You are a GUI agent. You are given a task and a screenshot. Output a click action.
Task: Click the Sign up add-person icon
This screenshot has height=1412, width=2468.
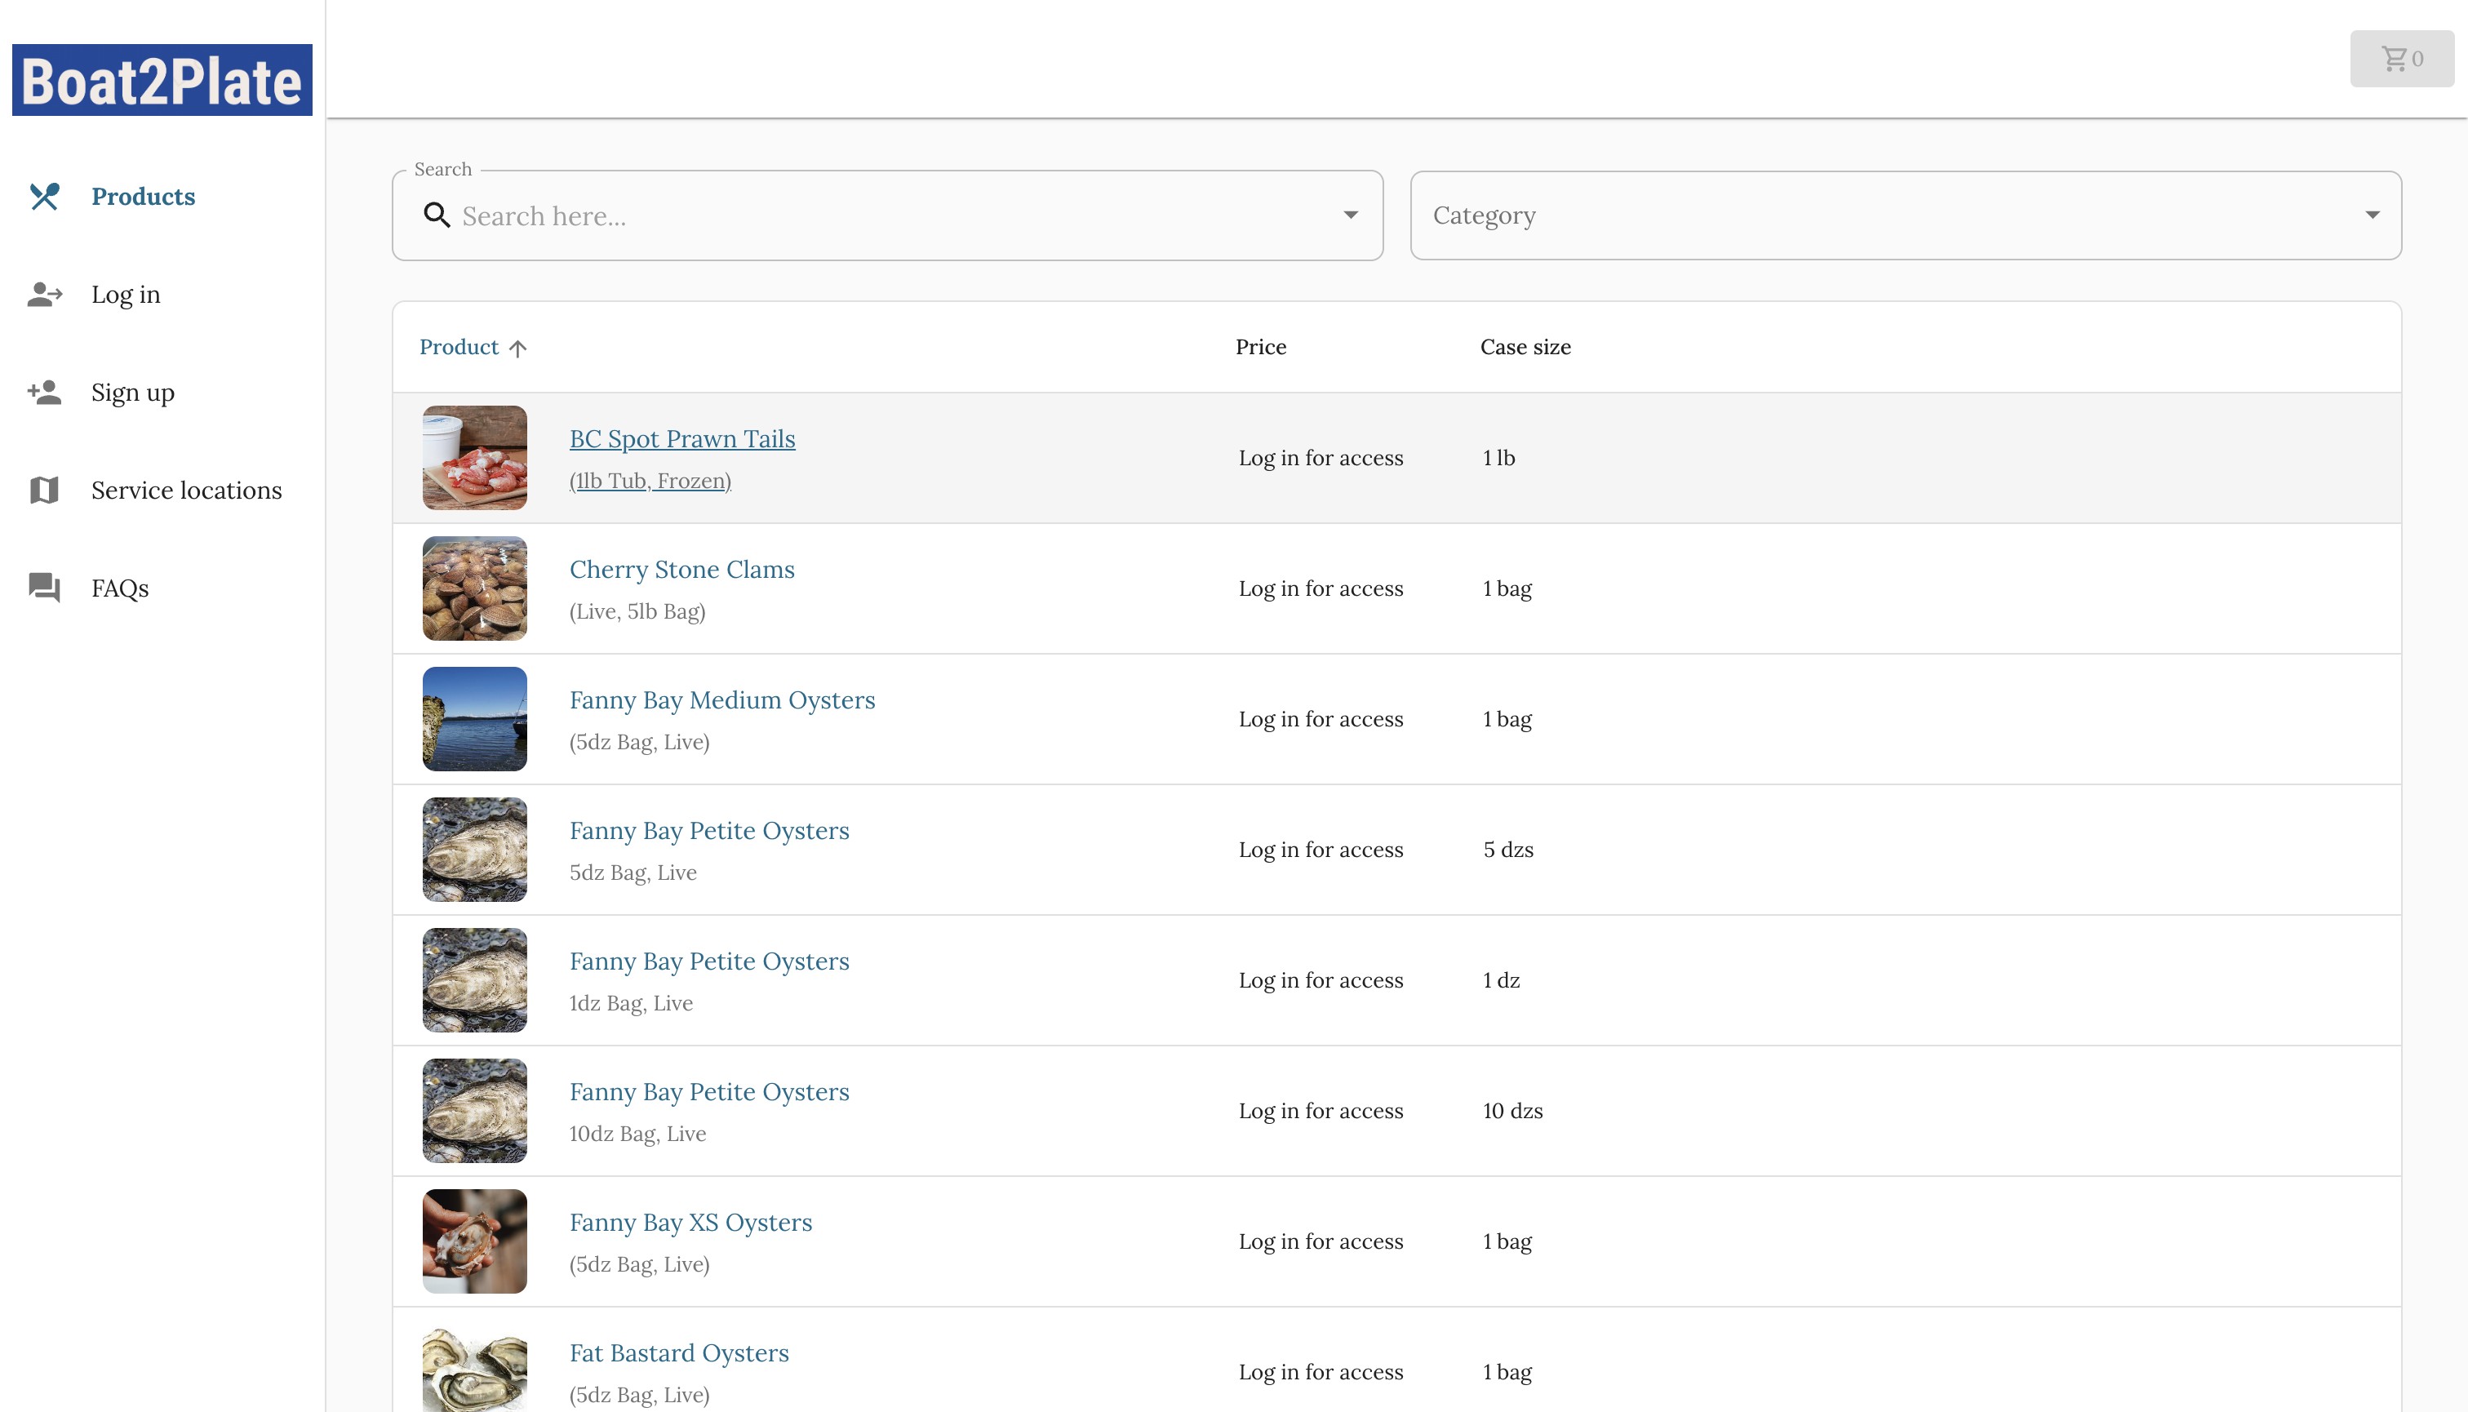[45, 392]
